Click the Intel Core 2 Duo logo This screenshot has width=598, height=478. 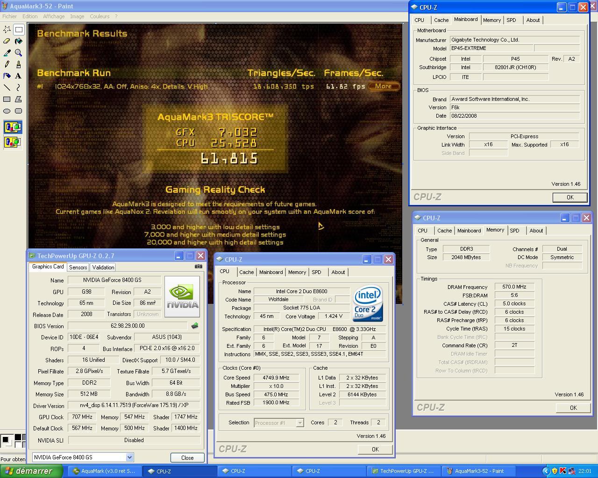pyautogui.click(x=369, y=303)
